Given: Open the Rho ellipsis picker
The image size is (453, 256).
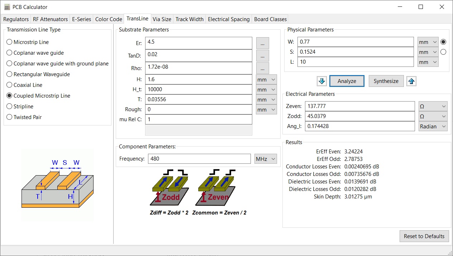Looking at the screenshot, I should click(x=262, y=68).
